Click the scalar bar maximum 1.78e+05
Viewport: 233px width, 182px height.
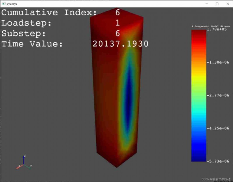tap(217, 29)
